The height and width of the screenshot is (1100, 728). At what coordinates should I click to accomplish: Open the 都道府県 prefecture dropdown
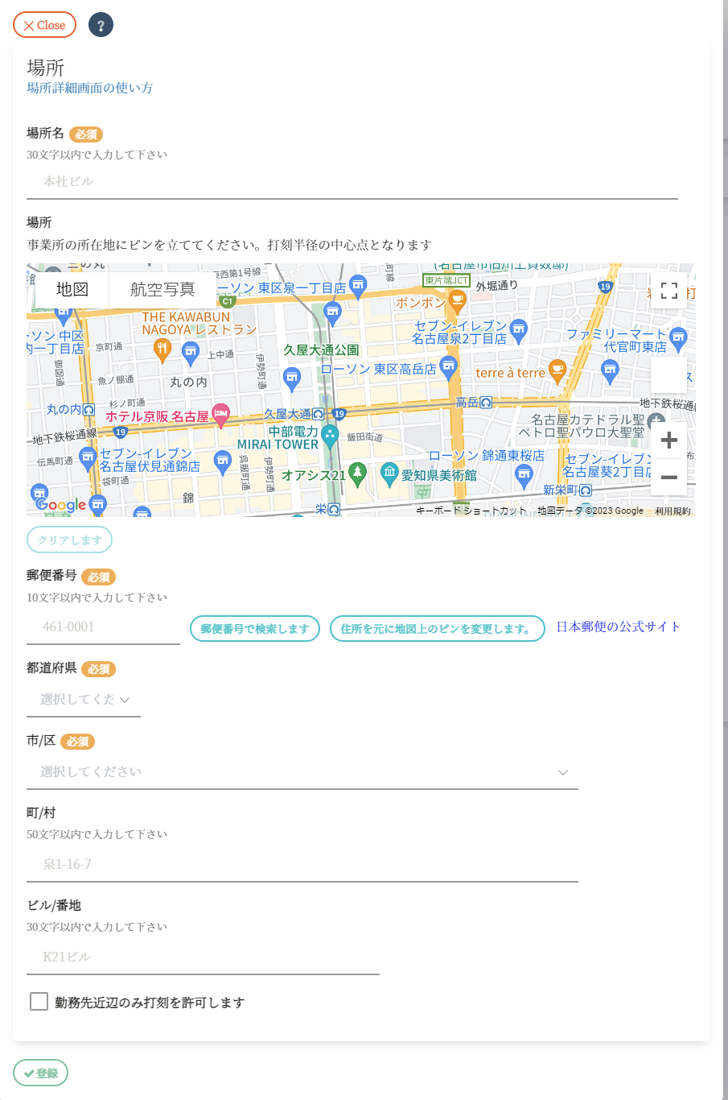point(84,700)
